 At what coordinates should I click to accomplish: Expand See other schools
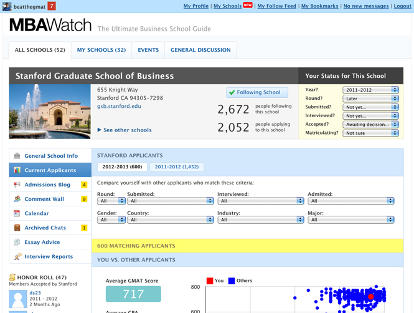click(125, 130)
